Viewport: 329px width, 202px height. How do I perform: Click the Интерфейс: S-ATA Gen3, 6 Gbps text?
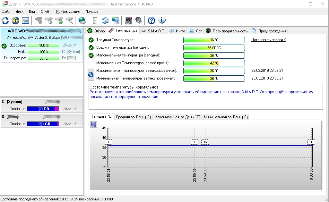coord(33,38)
